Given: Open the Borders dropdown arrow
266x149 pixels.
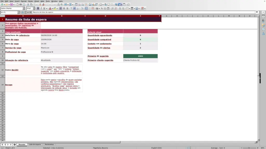Looking at the screenshot, I should tap(130, 9).
